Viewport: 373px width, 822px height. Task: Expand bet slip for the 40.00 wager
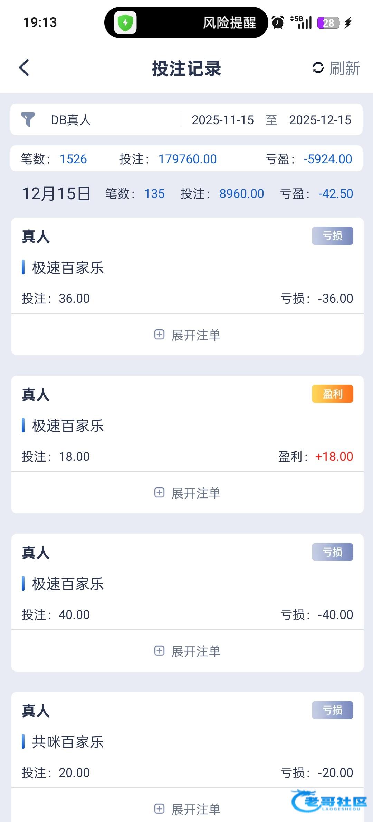(x=187, y=651)
